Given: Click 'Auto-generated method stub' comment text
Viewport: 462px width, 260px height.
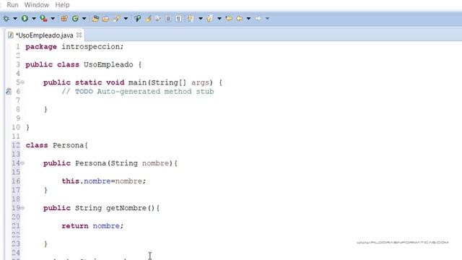Looking at the screenshot, I should (156, 92).
